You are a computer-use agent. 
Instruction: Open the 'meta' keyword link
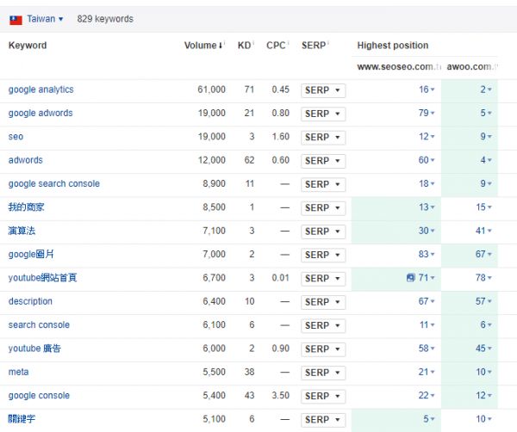pos(18,372)
